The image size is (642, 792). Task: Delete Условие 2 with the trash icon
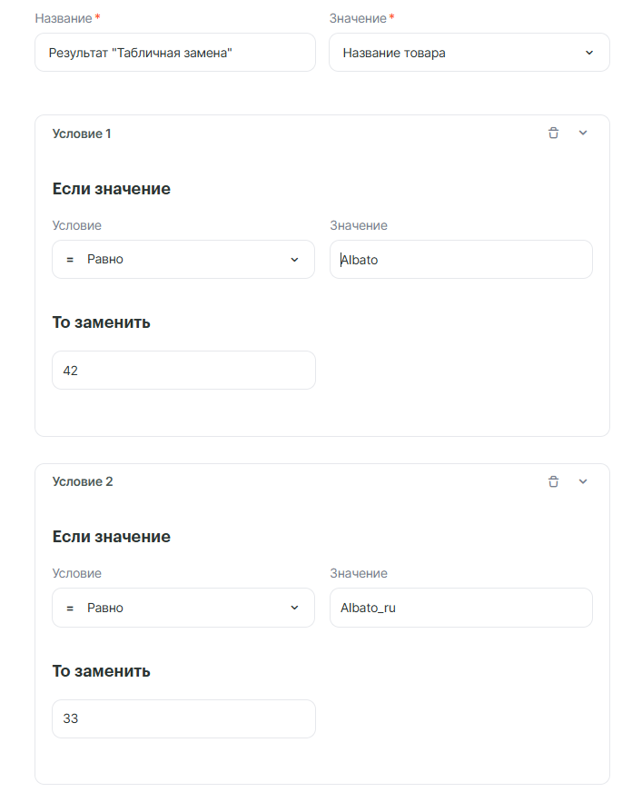pyautogui.click(x=553, y=481)
